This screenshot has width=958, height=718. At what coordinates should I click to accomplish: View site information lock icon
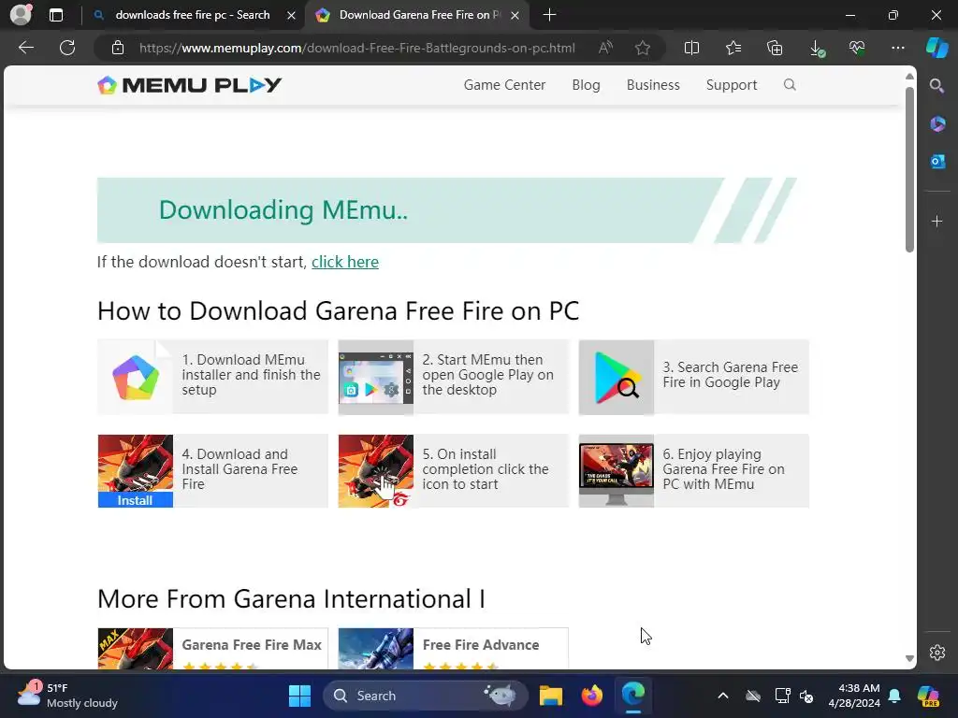point(118,48)
